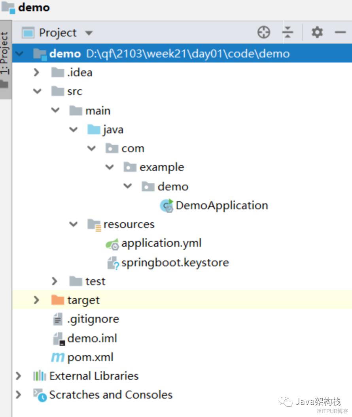Collapse the java folder node
352x417 pixels.
[x=74, y=129]
